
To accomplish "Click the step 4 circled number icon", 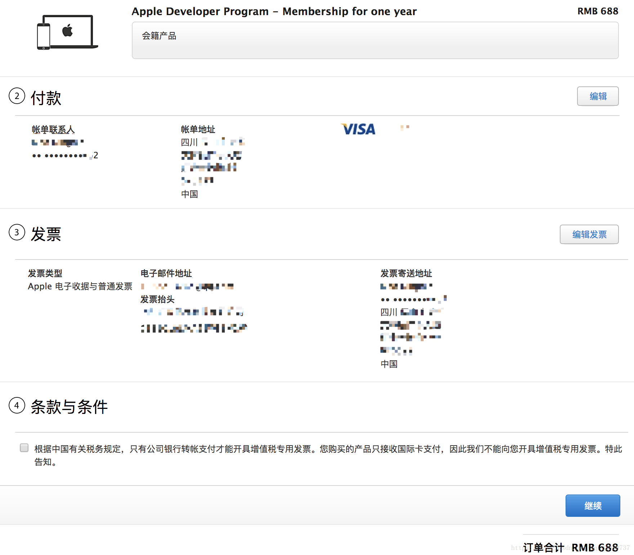I will [x=17, y=405].
